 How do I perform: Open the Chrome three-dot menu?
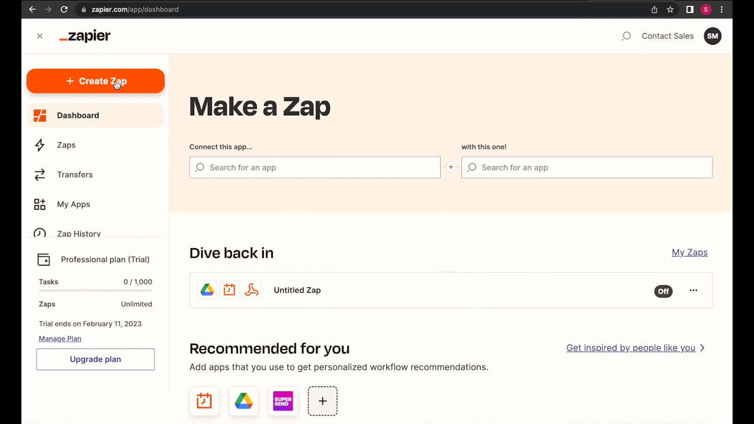pos(721,9)
